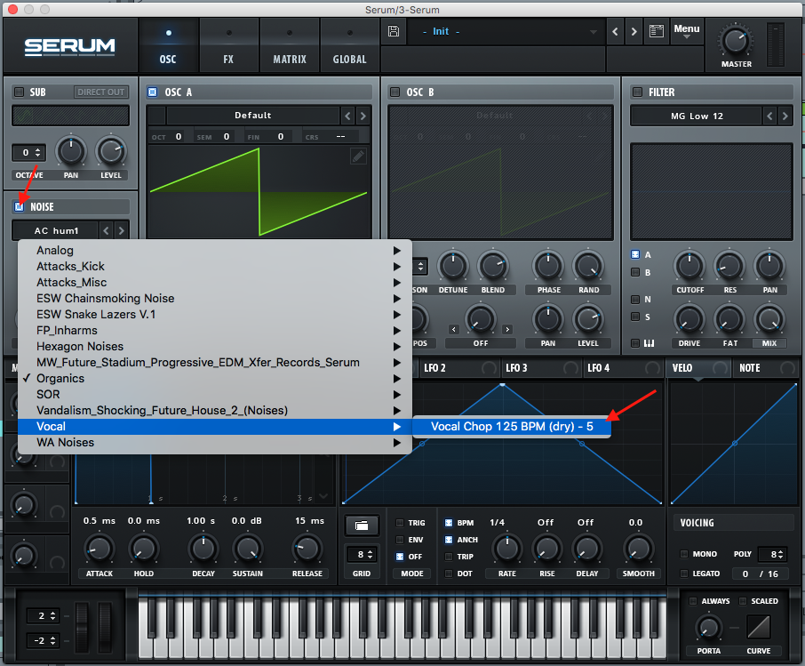Screen dimensions: 805x666
Task: Expand the Hexagon Noises submenu
Action: pos(215,347)
